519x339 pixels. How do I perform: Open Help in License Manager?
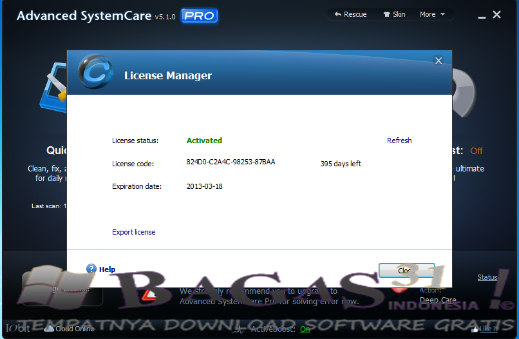(x=107, y=269)
